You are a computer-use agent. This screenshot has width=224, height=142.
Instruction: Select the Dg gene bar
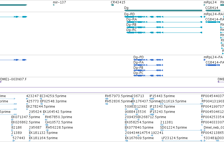[163, 10]
